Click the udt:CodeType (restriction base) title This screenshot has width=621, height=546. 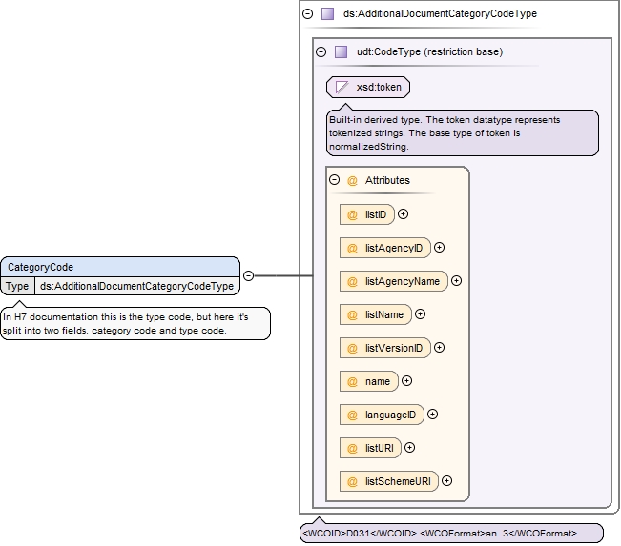(429, 51)
